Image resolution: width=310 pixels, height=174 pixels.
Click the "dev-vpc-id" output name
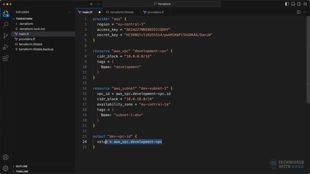(120, 136)
